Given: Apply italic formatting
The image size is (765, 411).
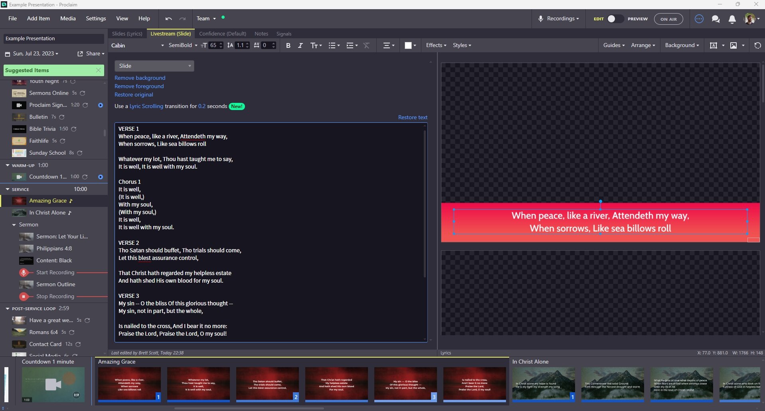Looking at the screenshot, I should click(300, 45).
